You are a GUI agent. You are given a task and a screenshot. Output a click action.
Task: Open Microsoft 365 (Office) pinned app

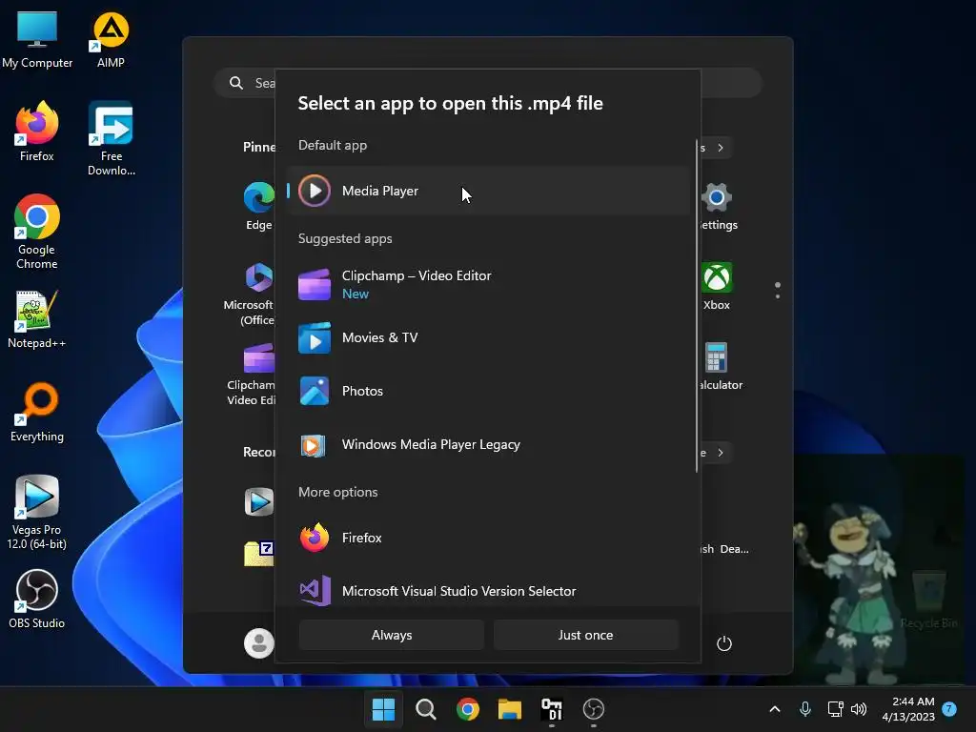pyautogui.click(x=252, y=294)
